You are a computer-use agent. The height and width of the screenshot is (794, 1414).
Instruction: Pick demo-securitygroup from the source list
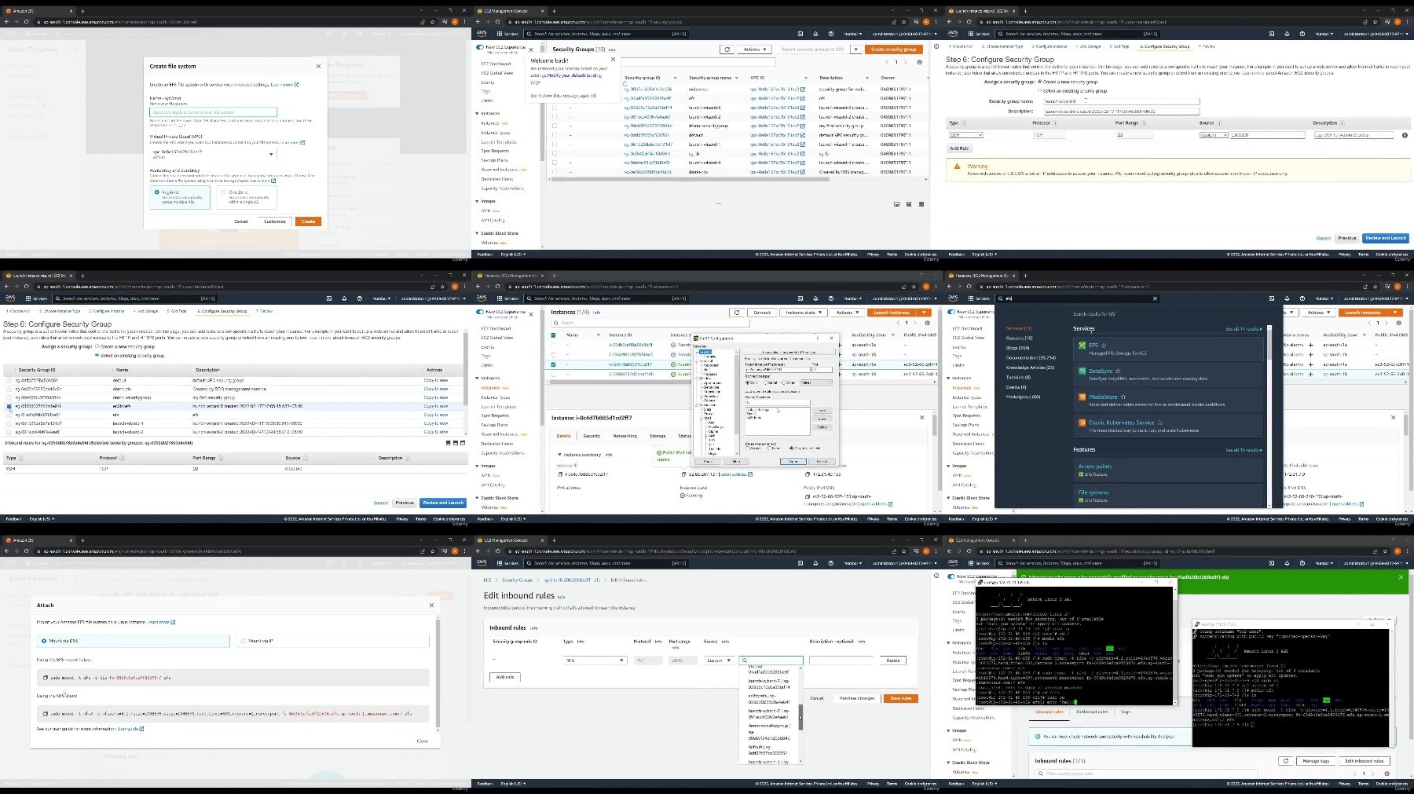769,732
